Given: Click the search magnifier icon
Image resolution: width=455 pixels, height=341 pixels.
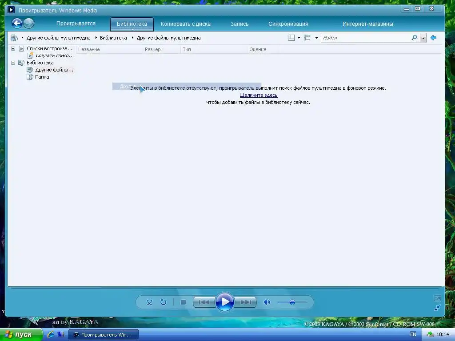Looking at the screenshot, I should 415,38.
